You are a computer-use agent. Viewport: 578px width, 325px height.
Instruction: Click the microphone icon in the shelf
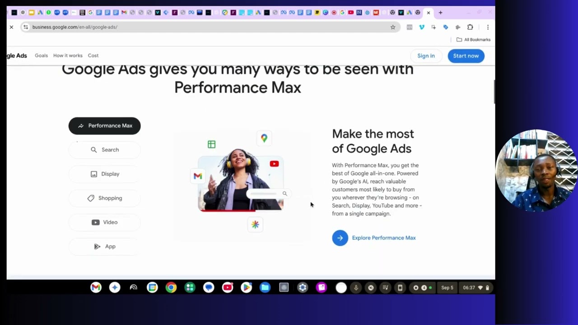tap(356, 288)
